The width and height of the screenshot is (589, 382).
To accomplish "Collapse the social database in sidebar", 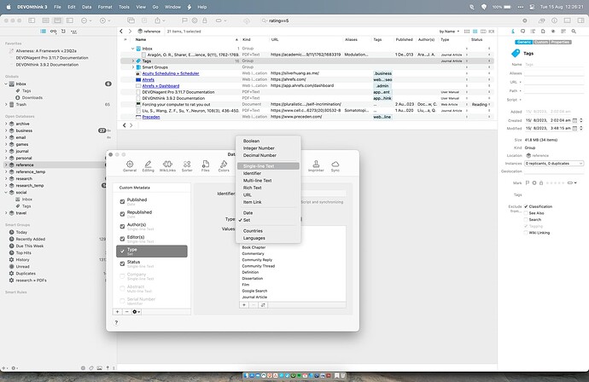I will pos(6,193).
